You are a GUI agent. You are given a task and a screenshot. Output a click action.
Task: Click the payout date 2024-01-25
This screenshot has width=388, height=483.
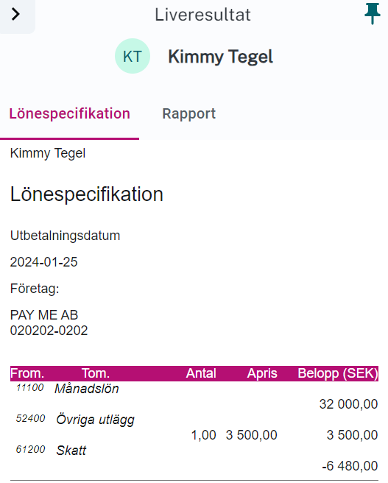coord(43,262)
